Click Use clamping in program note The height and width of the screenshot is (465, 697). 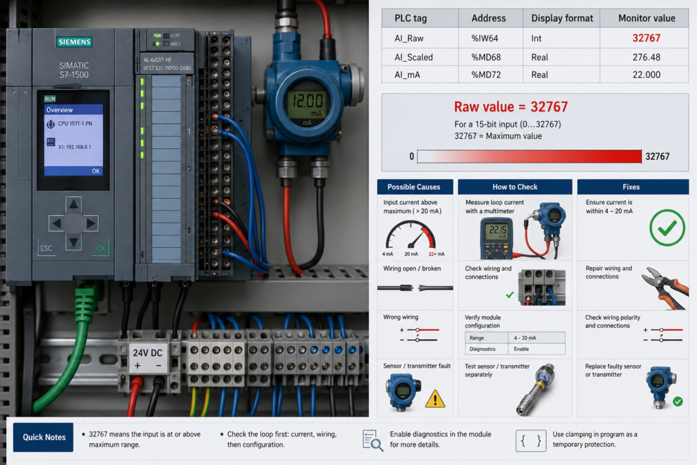pyautogui.click(x=595, y=439)
